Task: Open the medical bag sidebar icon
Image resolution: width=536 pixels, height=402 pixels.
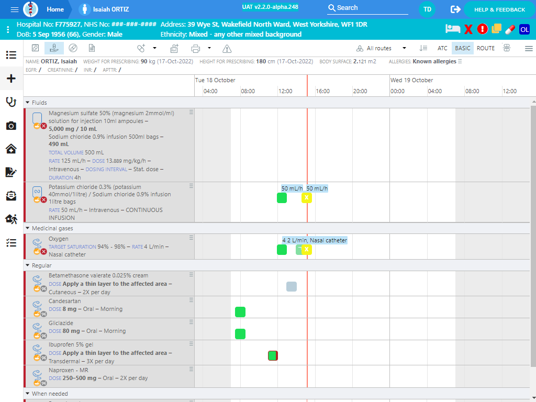Action: [x=12, y=196]
